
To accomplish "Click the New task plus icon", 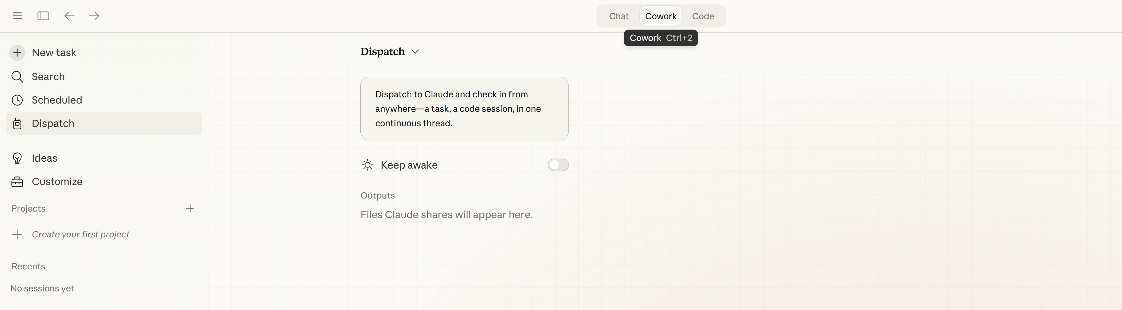I will click(x=18, y=53).
